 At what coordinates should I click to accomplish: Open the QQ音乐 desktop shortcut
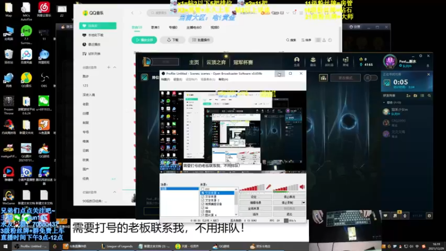coord(26,80)
